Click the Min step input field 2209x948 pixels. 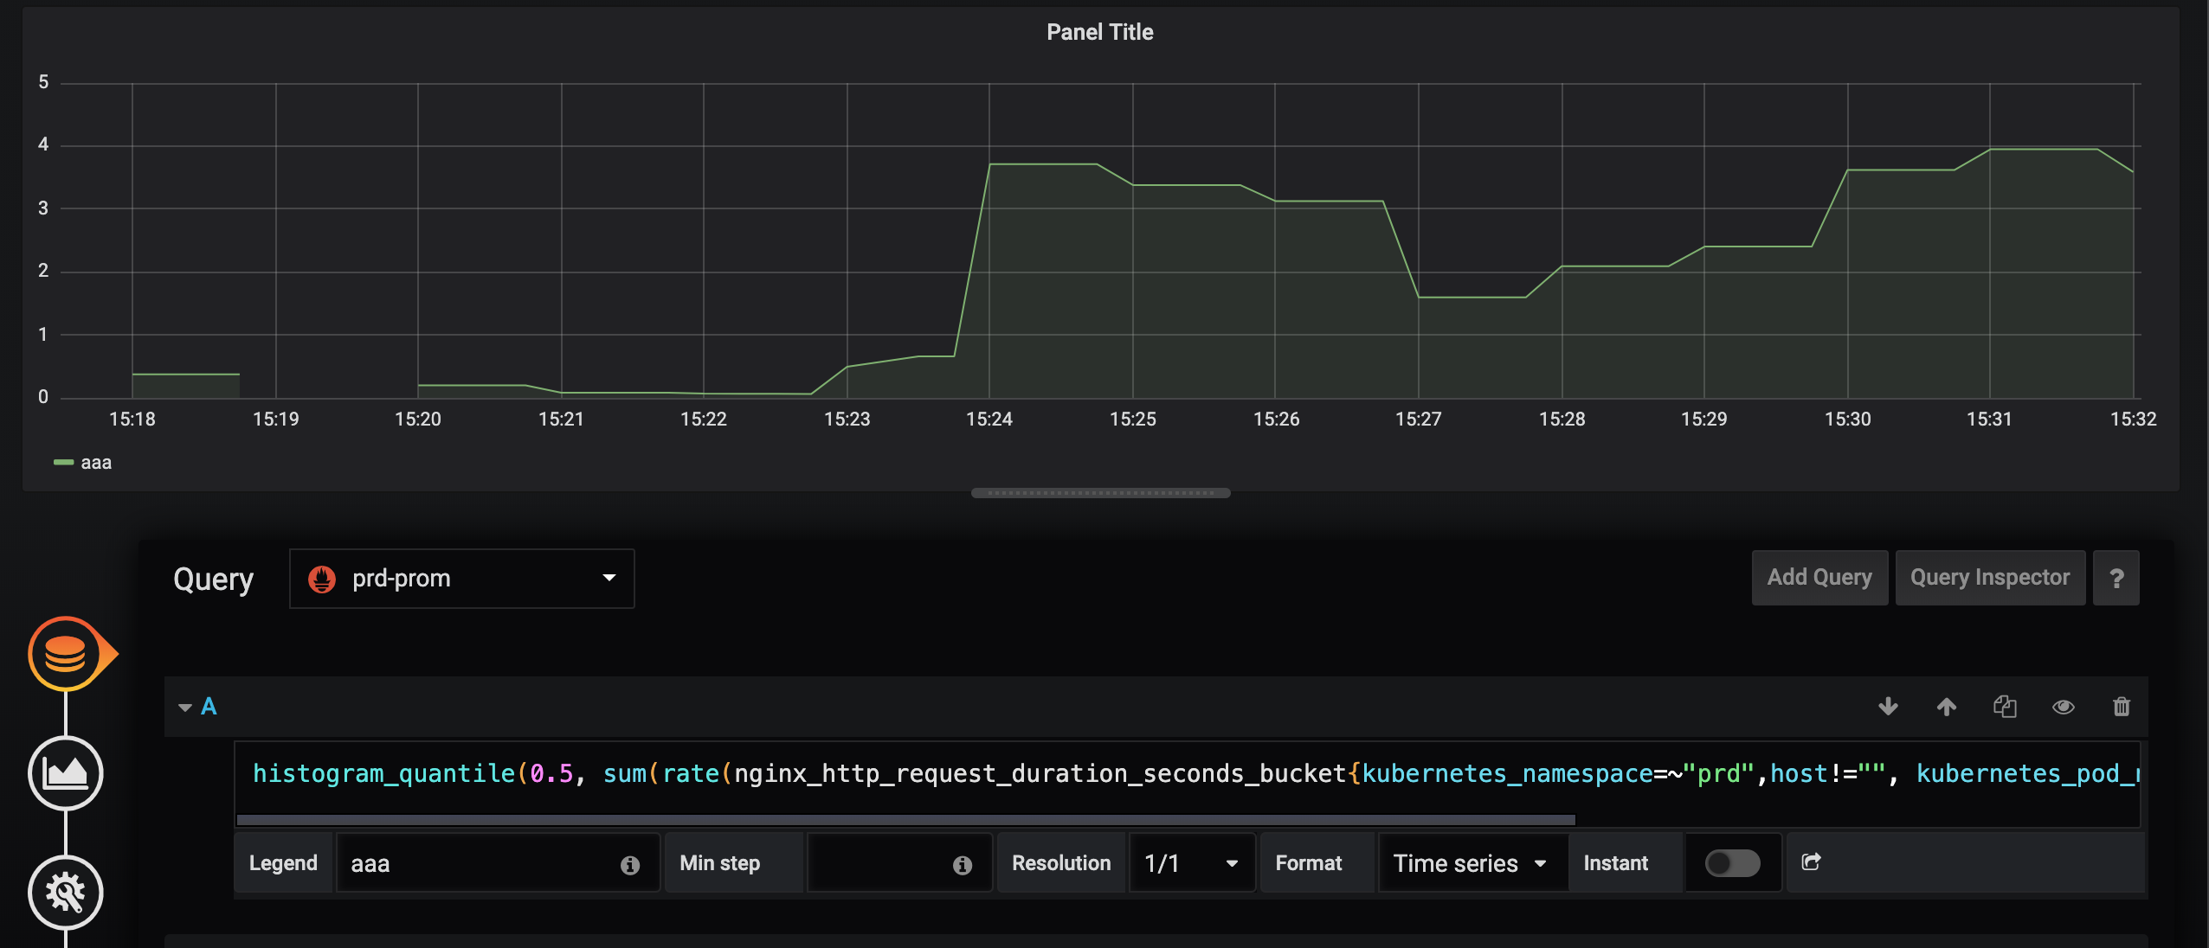(x=898, y=863)
